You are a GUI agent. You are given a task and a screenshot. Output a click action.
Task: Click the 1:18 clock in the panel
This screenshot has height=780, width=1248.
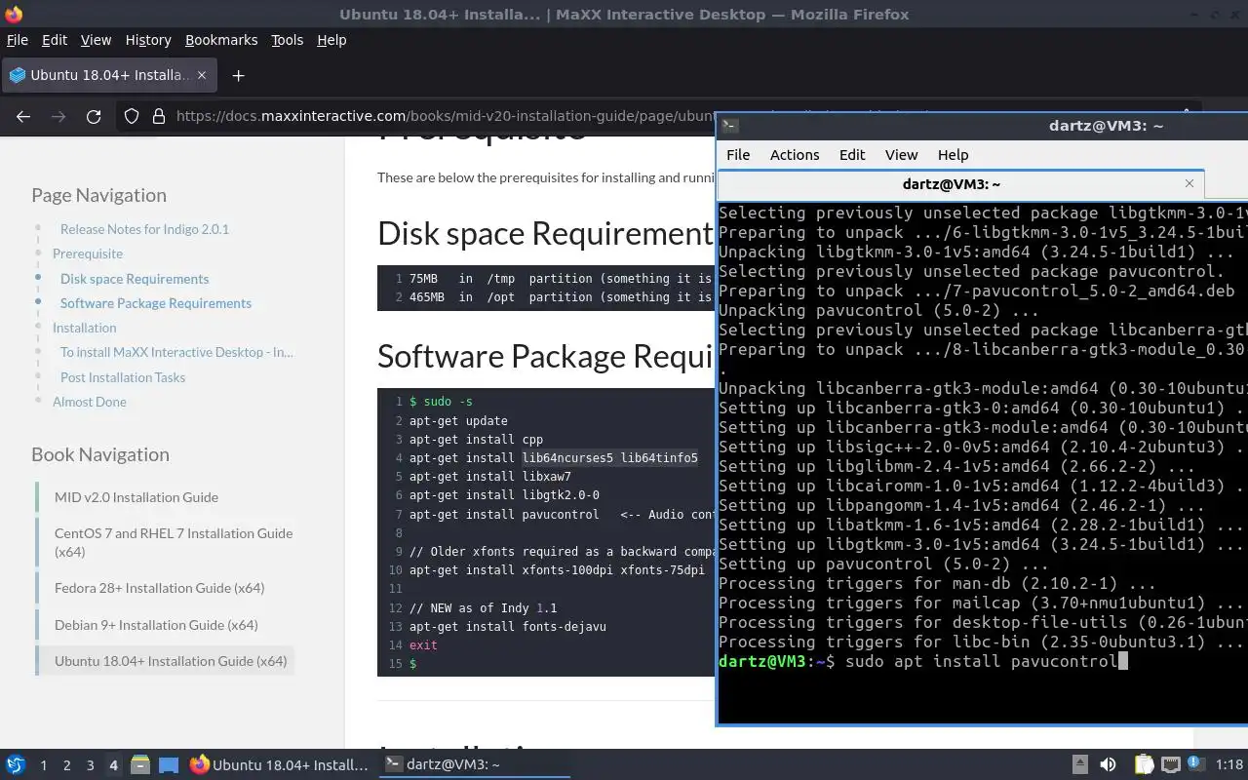pos(1229,765)
